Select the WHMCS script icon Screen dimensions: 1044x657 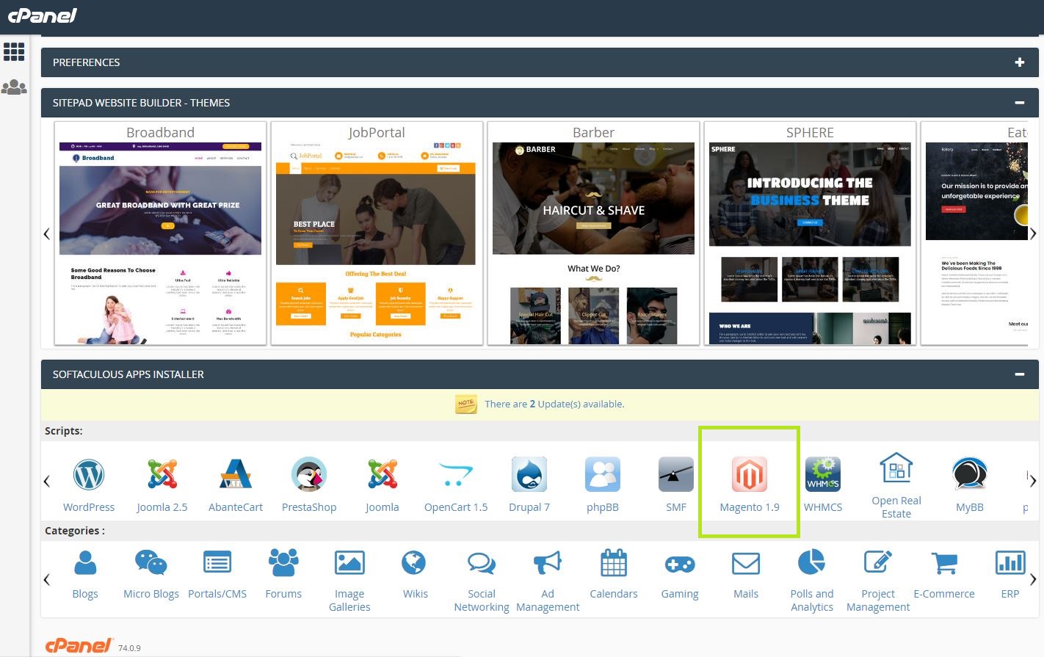coord(822,475)
